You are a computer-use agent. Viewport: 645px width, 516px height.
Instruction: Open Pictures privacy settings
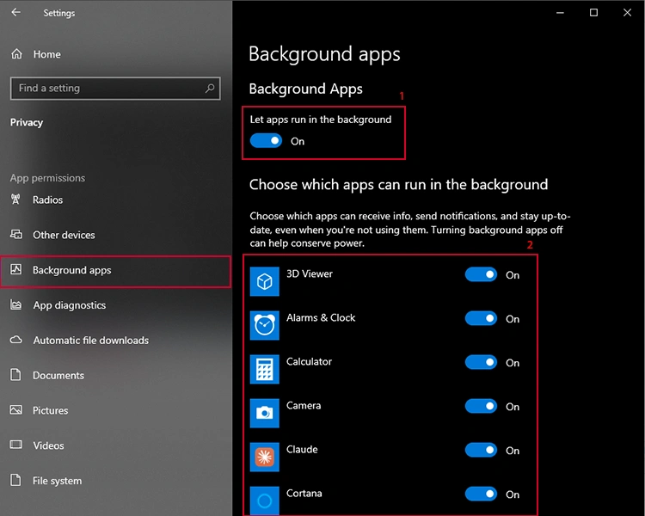pos(115,410)
